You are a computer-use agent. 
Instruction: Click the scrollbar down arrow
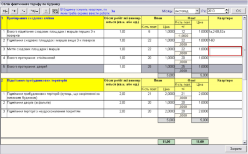245,142
